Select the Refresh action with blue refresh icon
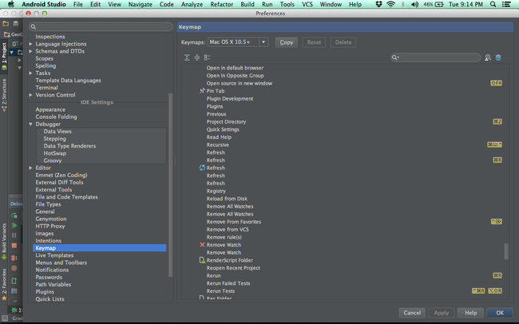This screenshot has width=519, height=324. [215, 168]
